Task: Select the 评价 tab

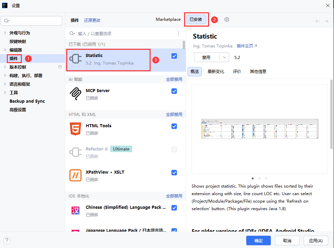Action: coord(237,71)
